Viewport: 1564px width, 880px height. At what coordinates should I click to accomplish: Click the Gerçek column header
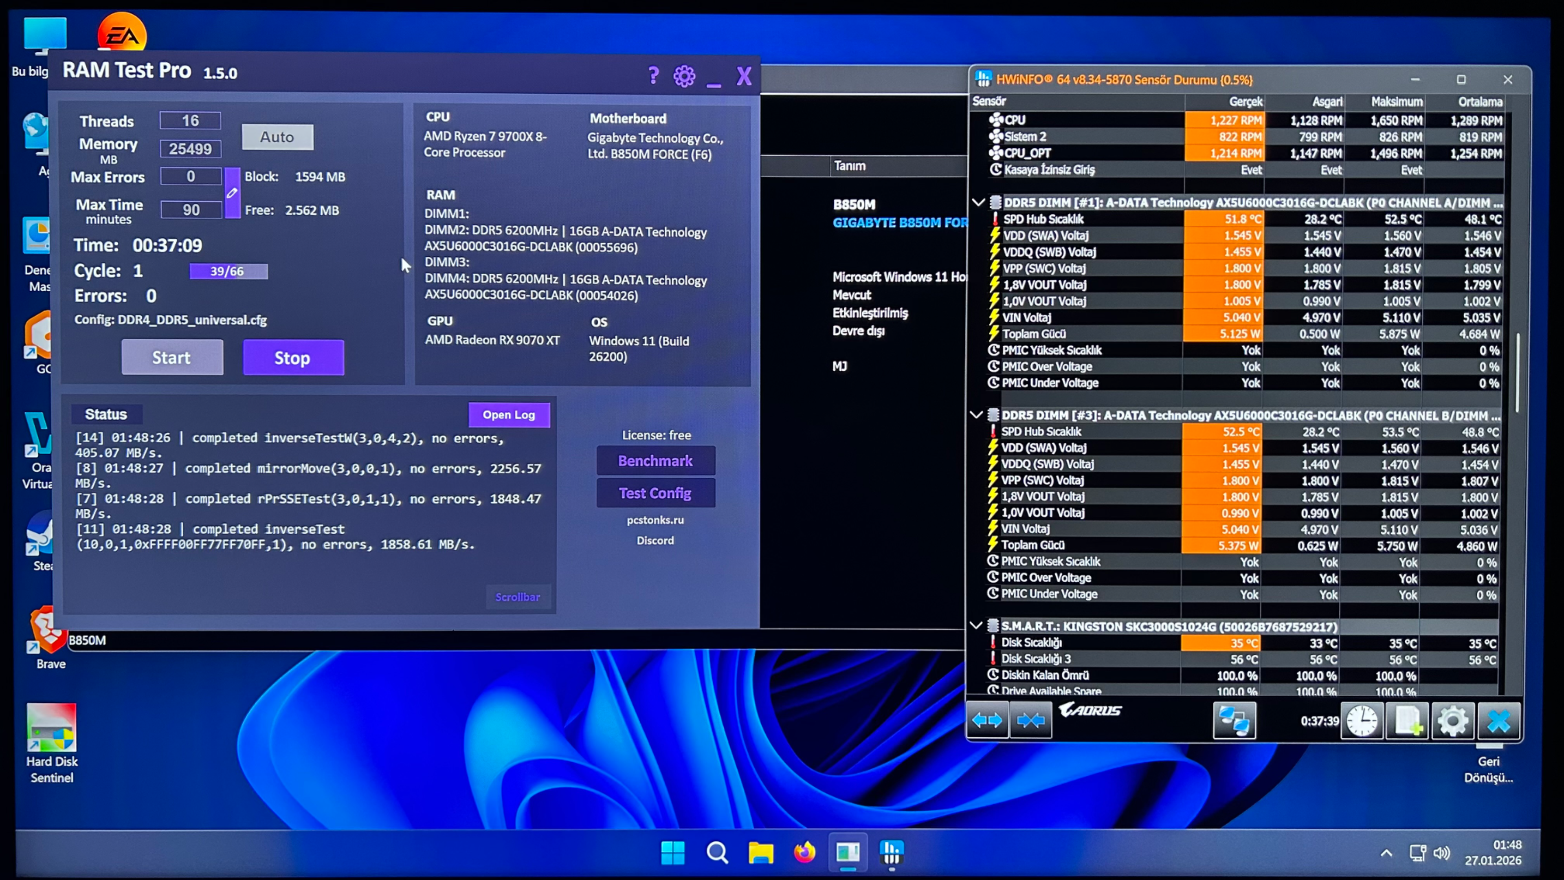[x=1225, y=101]
